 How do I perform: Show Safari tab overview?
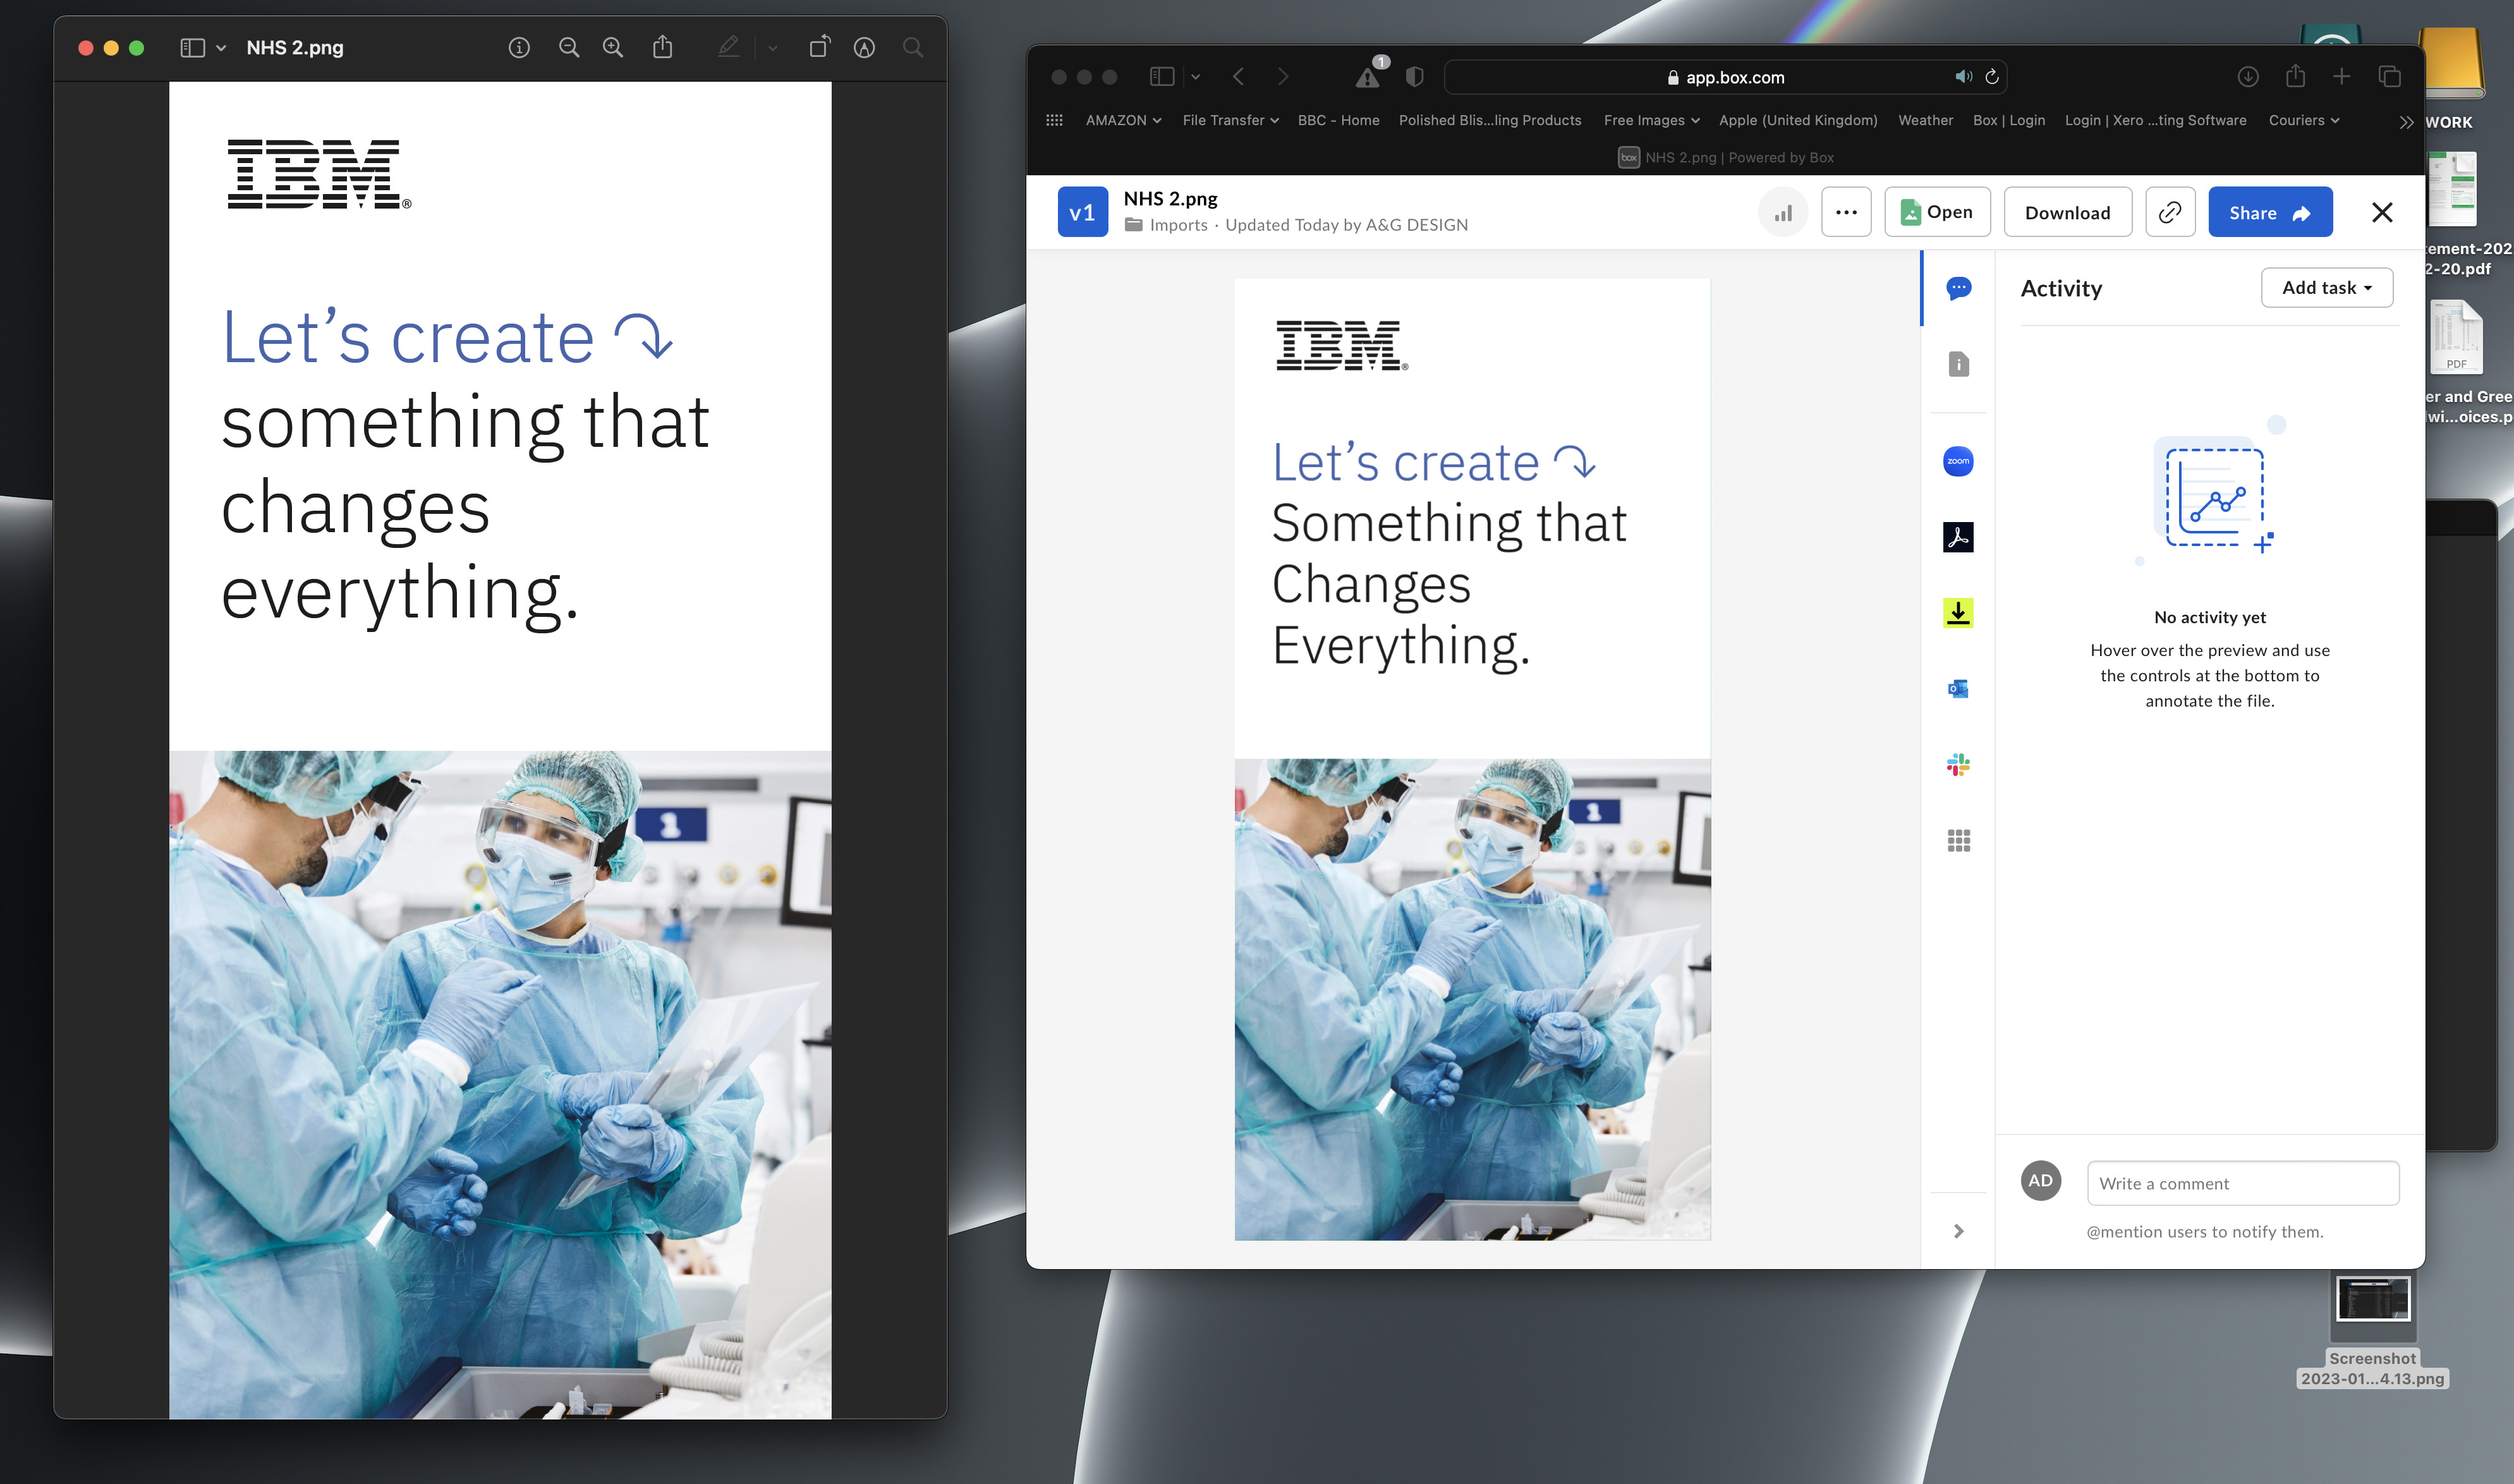coord(2390,77)
